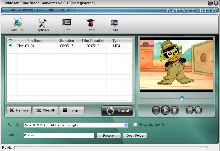Screen dimensions: 220x151
Task: Uncheck the Title_03_01 file checkbox
Action: point(10,46)
